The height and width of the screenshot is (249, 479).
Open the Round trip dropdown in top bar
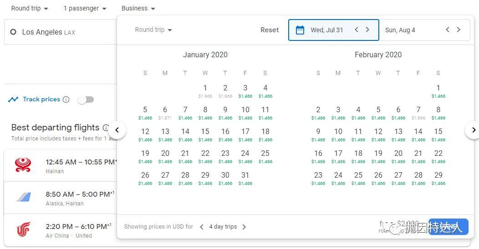pyautogui.click(x=30, y=9)
